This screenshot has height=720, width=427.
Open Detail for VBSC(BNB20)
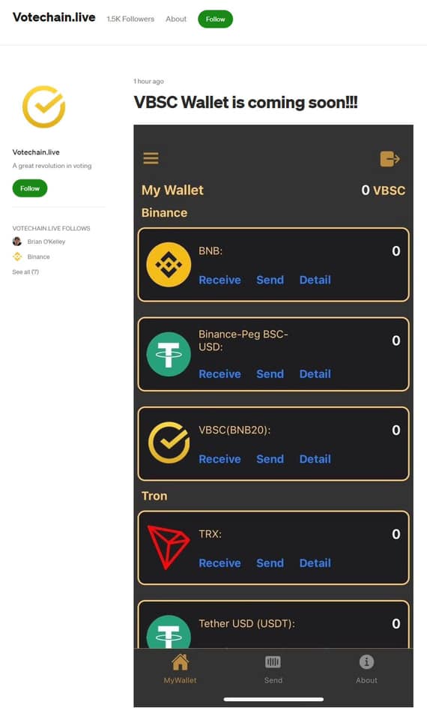click(315, 459)
